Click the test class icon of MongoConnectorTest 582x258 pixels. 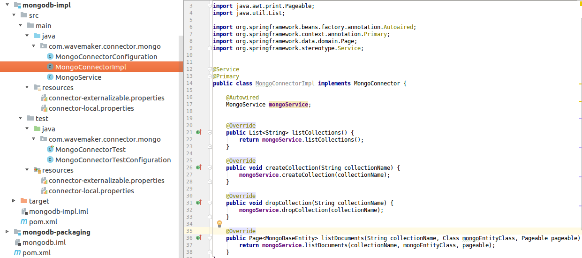coord(50,150)
